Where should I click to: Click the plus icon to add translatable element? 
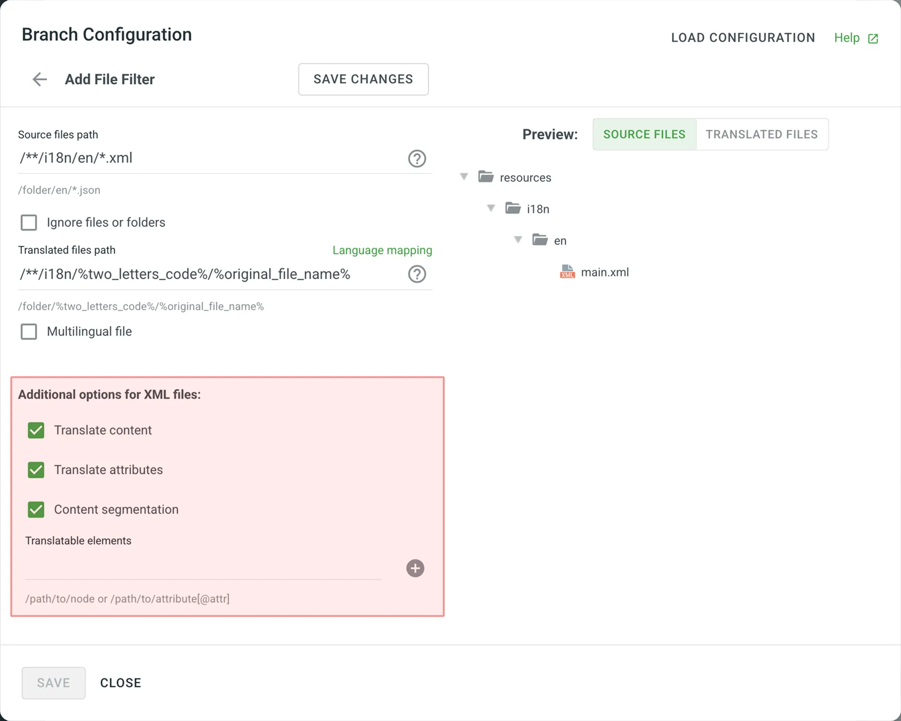[415, 568]
